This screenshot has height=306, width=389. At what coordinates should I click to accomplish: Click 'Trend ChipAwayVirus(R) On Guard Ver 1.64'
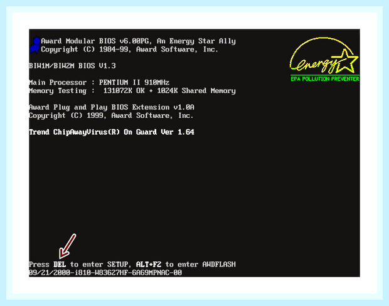(x=112, y=132)
